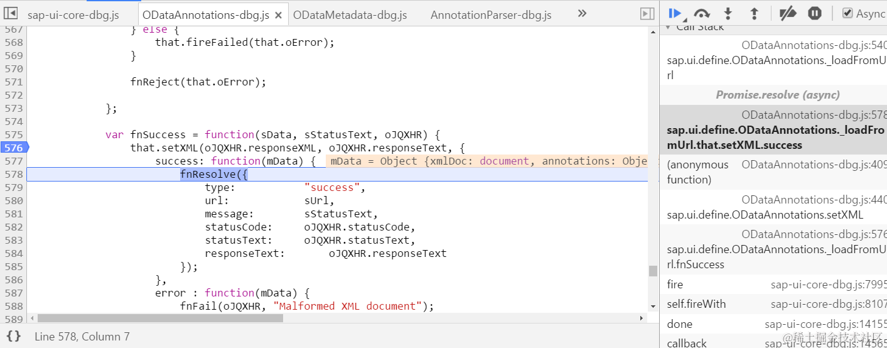Click the mData inline value preview
The image size is (887, 348).
(x=487, y=161)
